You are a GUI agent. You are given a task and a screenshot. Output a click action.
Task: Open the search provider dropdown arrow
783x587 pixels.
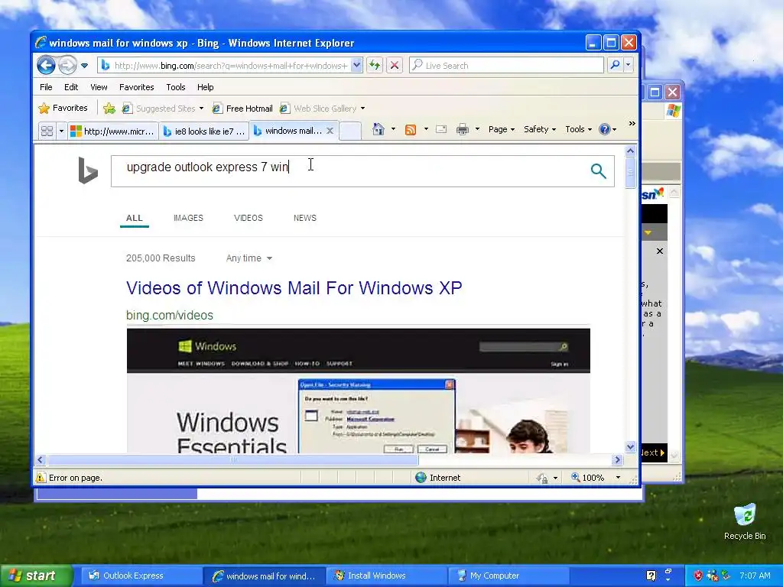pos(629,66)
